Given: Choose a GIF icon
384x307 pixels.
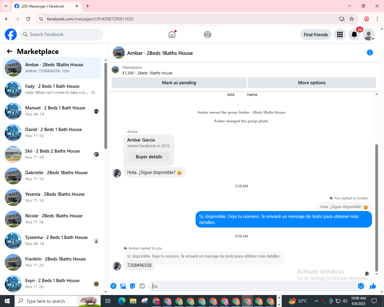Looking at the screenshot, I should click(x=142, y=286).
